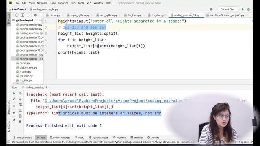Viewport: 260px width, 146px height.
Task: Collapse all in project tree icon
Action: click(x=28, y=15)
